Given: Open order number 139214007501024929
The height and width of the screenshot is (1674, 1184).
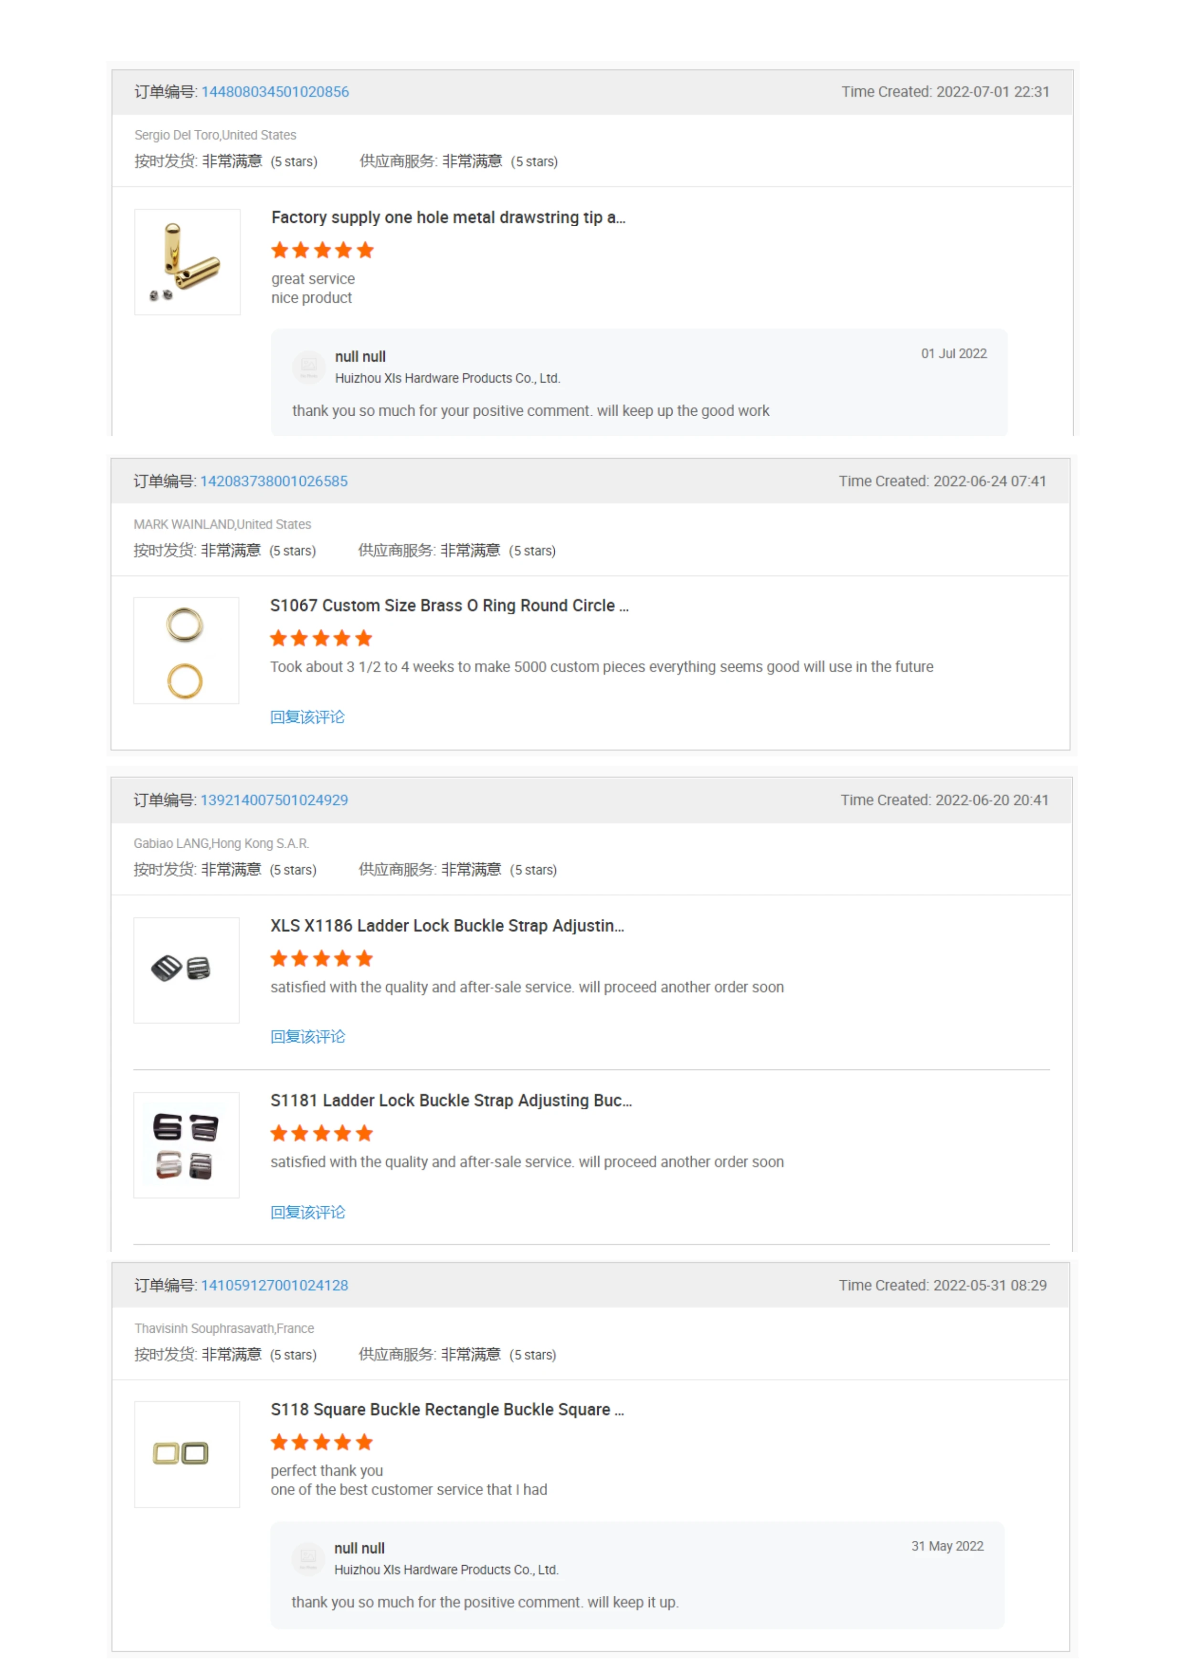Looking at the screenshot, I should (x=274, y=800).
